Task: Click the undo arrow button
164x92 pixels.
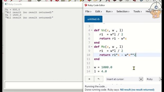Action: coord(98,79)
